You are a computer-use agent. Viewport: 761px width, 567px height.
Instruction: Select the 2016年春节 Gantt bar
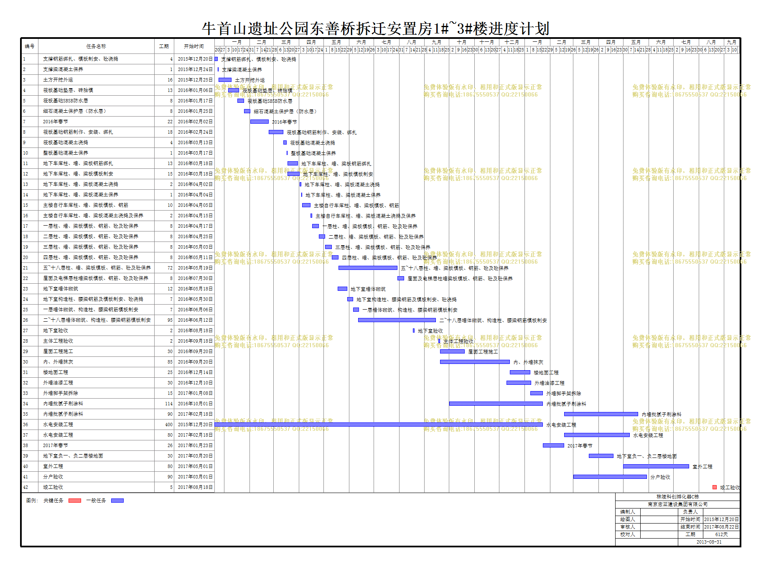coord(260,122)
